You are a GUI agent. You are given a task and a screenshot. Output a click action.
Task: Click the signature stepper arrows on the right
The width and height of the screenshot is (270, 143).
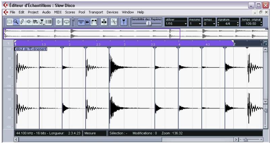point(238,24)
